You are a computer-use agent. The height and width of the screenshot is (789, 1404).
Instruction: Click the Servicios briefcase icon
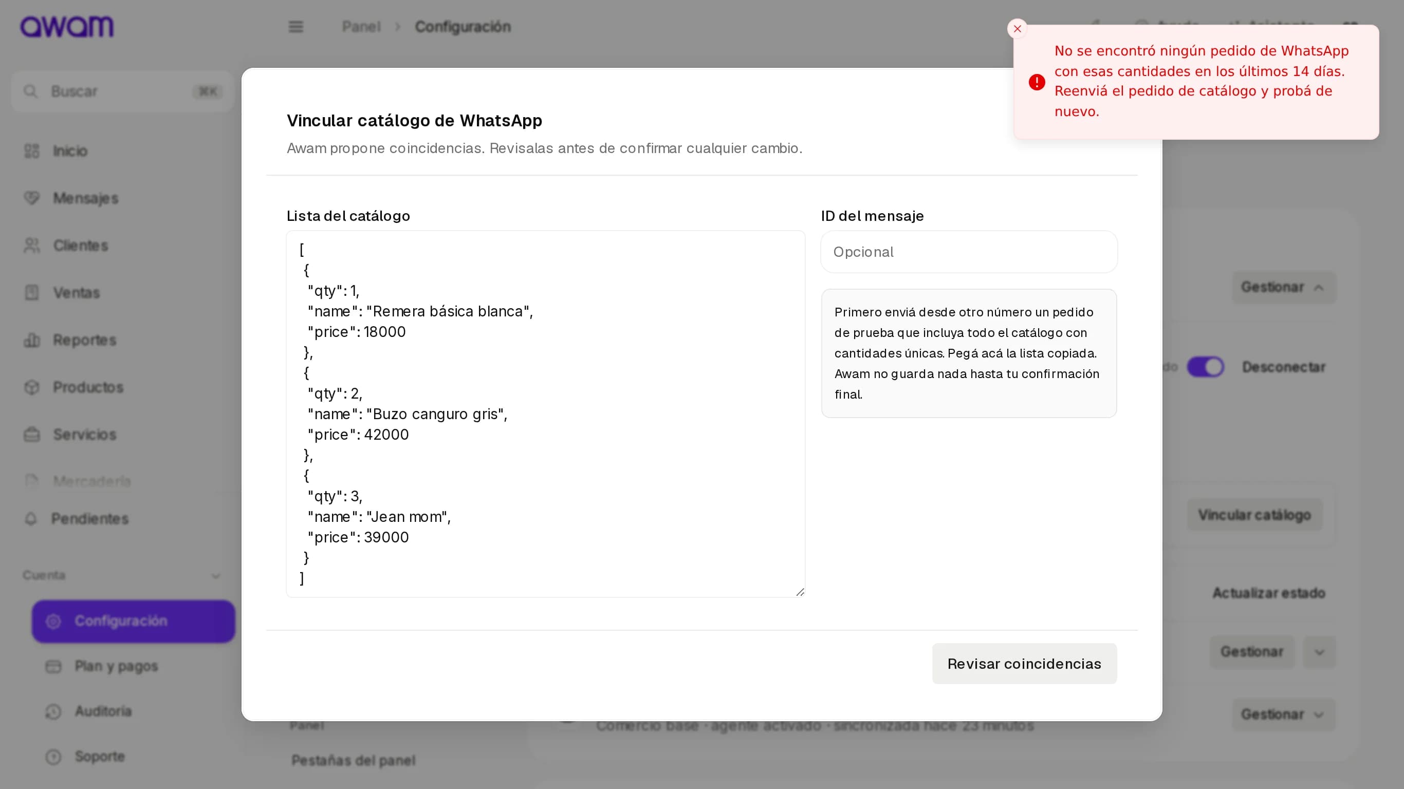pyautogui.click(x=32, y=435)
